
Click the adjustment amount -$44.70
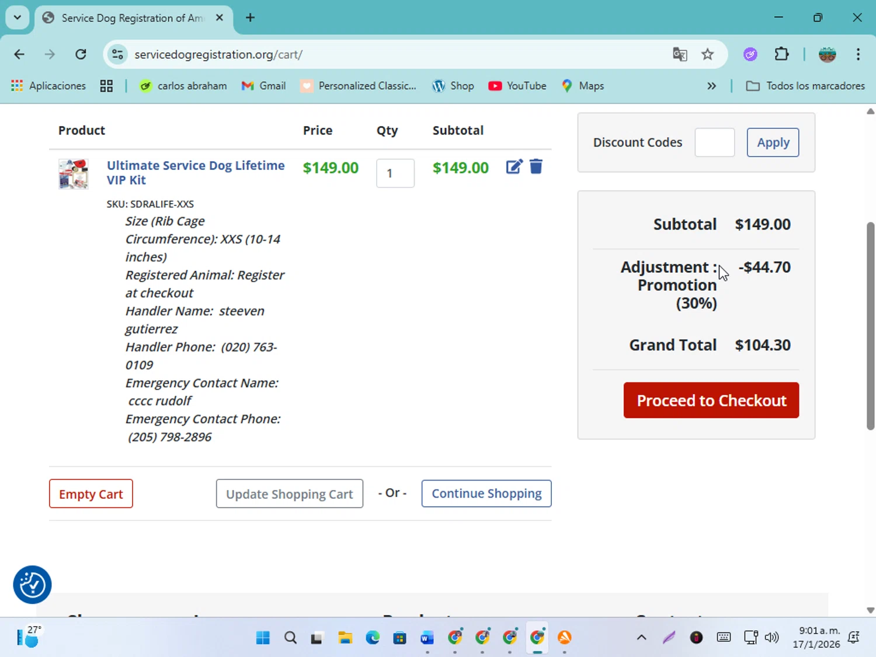click(x=764, y=267)
